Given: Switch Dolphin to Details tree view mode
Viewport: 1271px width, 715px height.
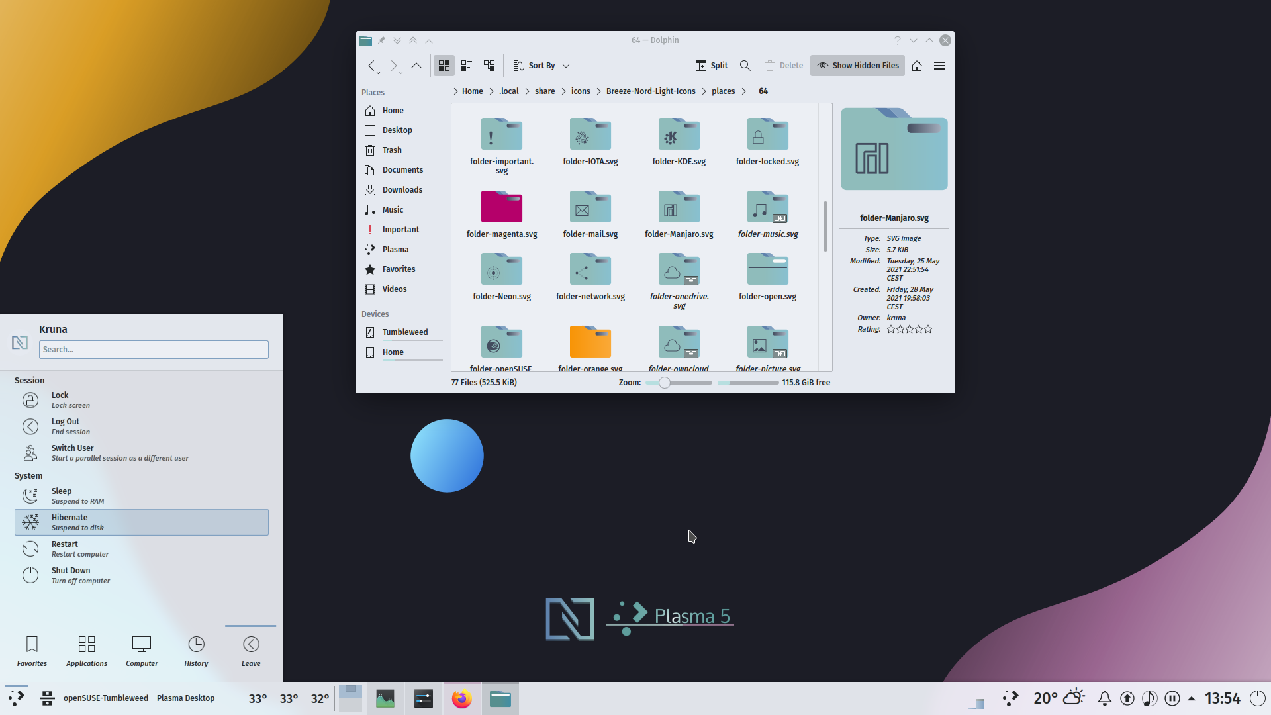Looking at the screenshot, I should pos(489,66).
